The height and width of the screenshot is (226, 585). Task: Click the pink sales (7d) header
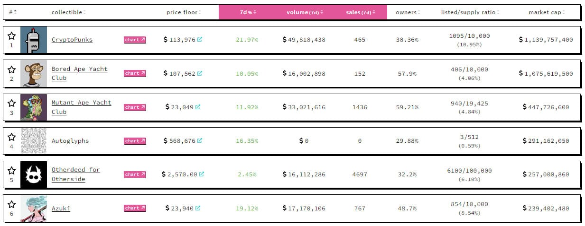click(361, 12)
